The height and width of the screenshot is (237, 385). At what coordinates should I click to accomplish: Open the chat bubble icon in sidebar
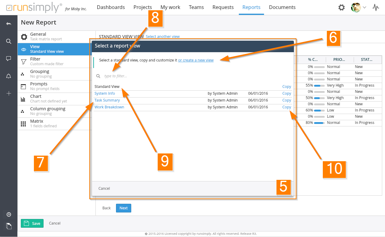(x=9, y=58)
